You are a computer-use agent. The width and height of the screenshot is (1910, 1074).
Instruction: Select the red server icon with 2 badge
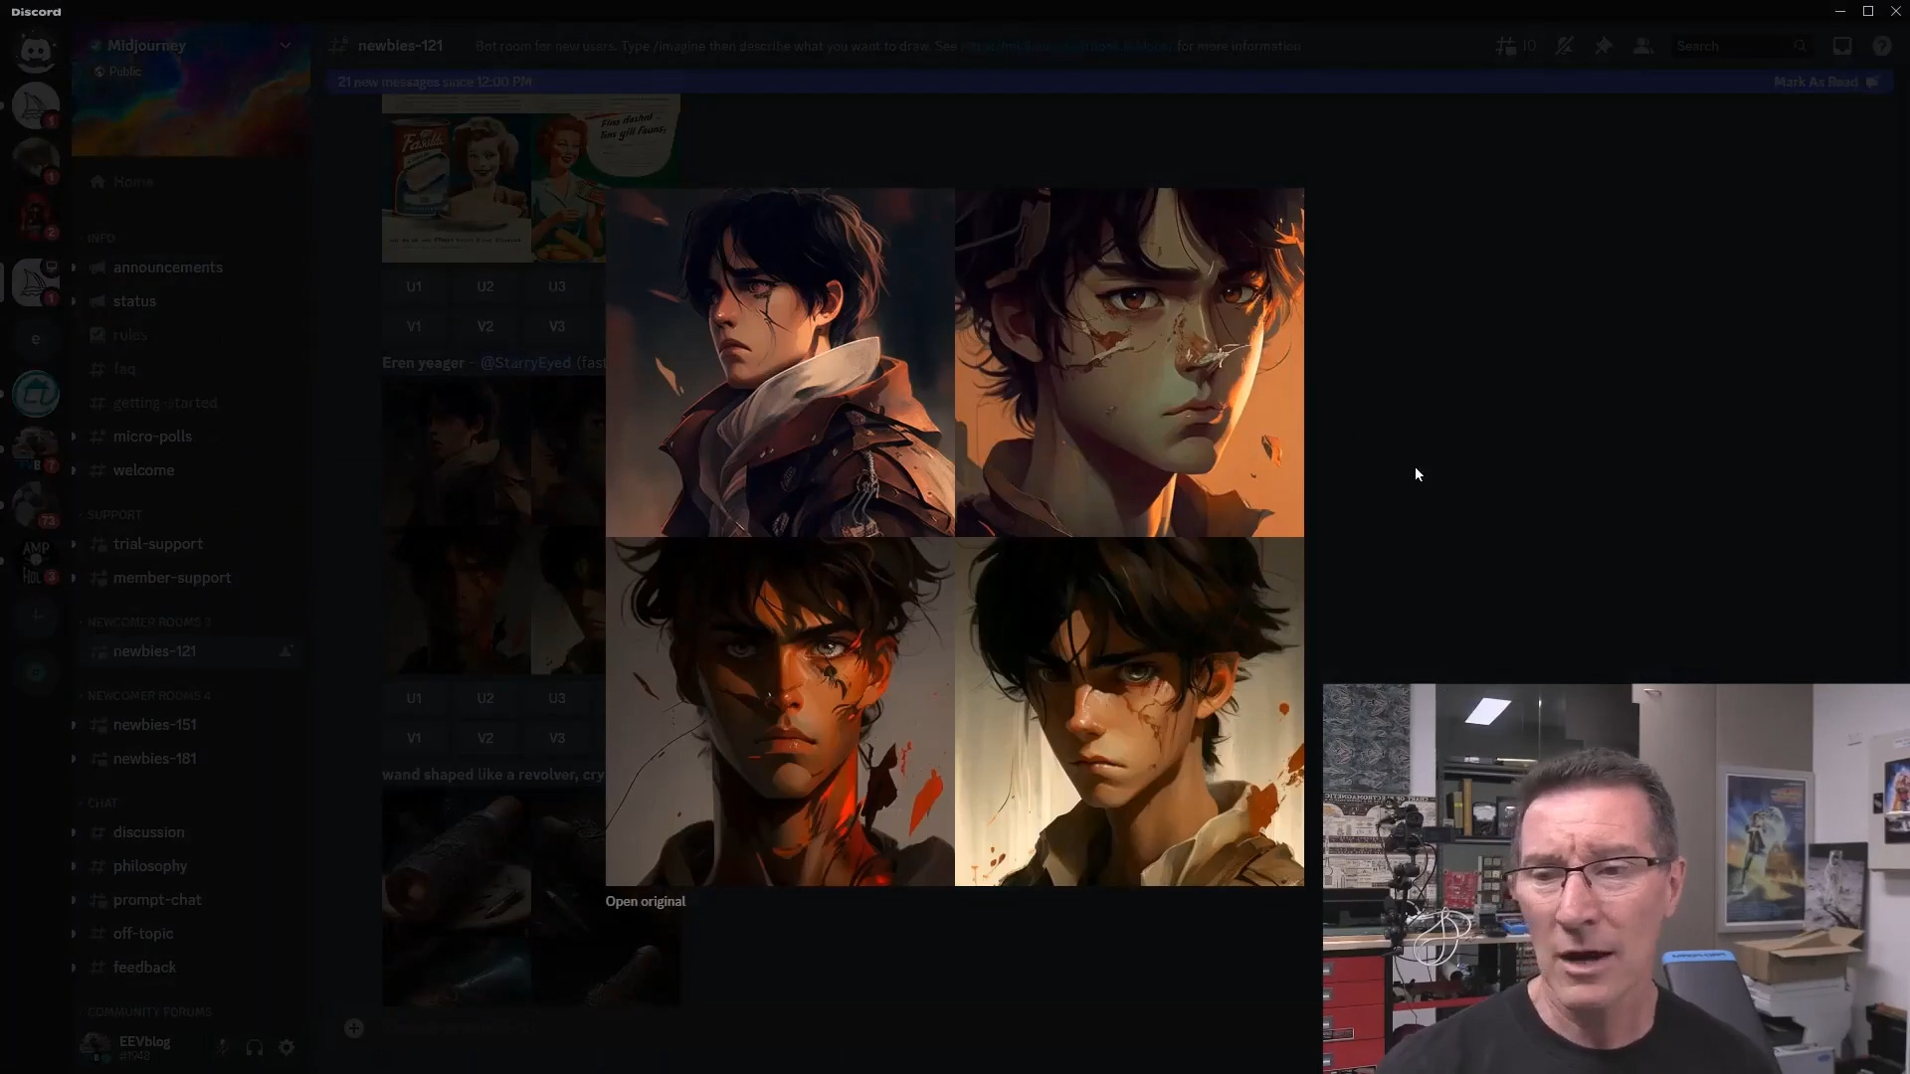tap(36, 214)
